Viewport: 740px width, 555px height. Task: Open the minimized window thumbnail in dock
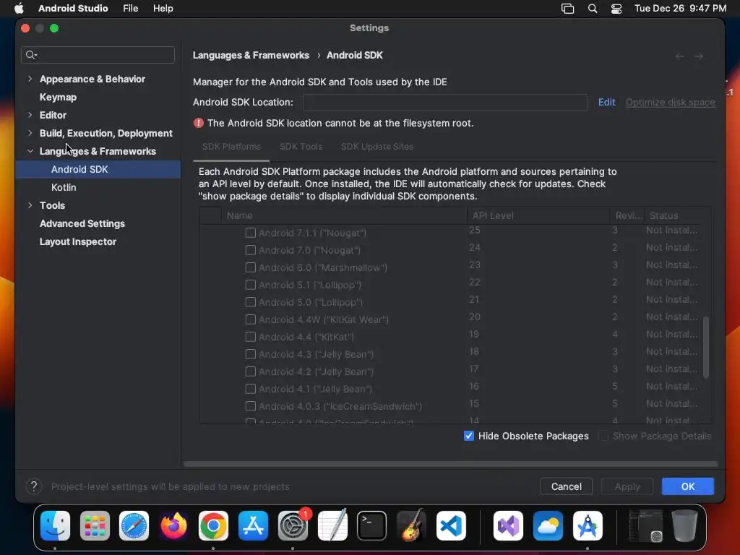click(645, 526)
